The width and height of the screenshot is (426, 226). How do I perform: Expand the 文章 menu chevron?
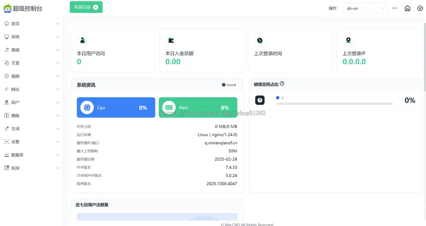(58, 63)
